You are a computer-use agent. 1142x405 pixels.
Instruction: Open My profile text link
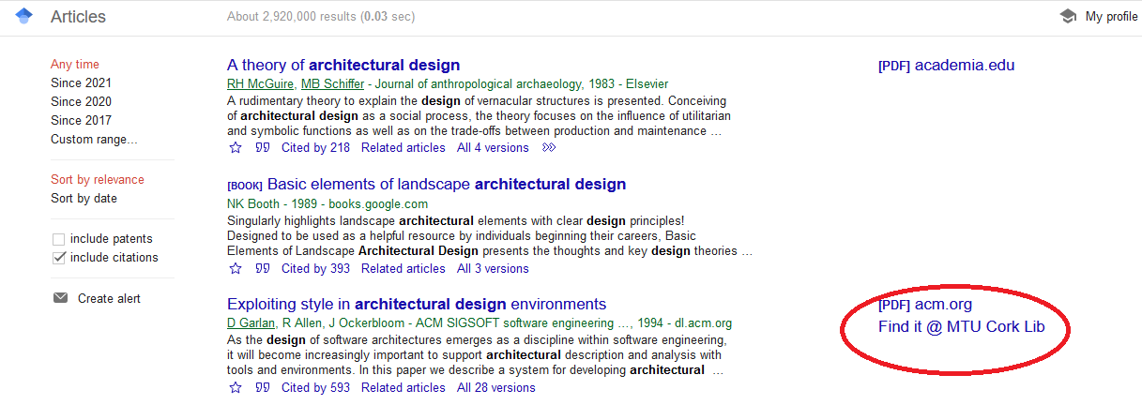tap(1112, 17)
